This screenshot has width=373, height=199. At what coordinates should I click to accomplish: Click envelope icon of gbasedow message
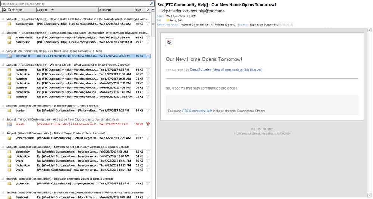[9, 184]
